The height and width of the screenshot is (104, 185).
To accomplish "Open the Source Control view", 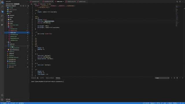I will (2, 11).
